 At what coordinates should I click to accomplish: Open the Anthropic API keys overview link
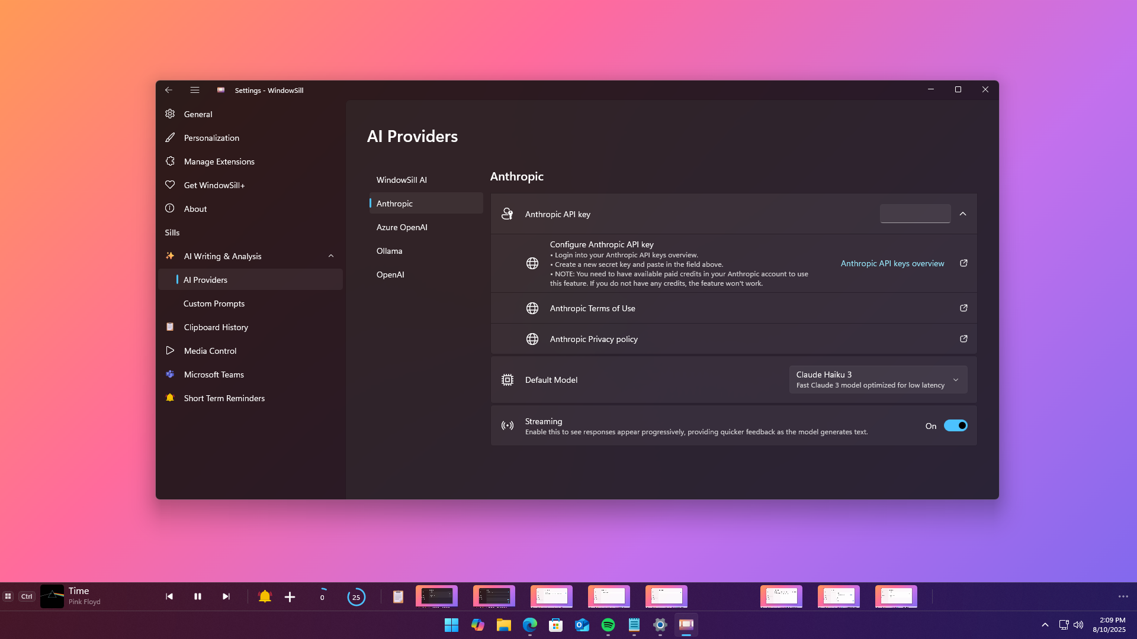coord(892,263)
